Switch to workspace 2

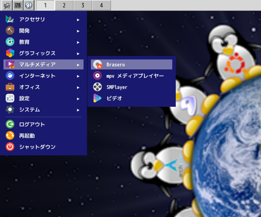tap(64, 5)
